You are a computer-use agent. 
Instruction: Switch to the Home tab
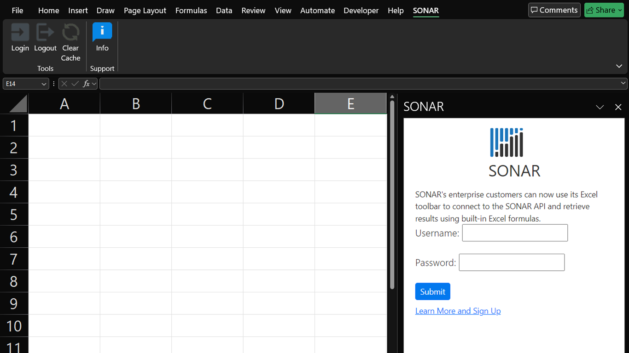(x=48, y=10)
